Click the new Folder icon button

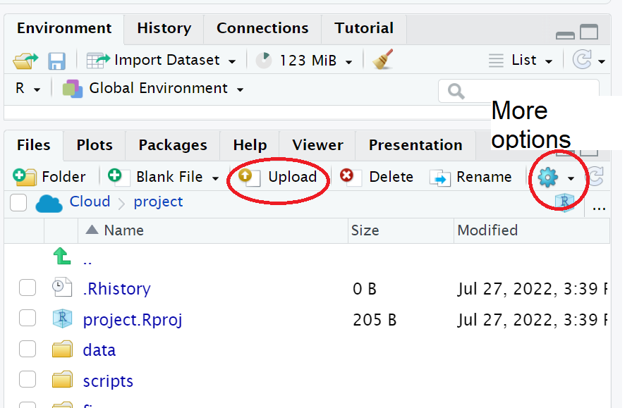[25, 176]
